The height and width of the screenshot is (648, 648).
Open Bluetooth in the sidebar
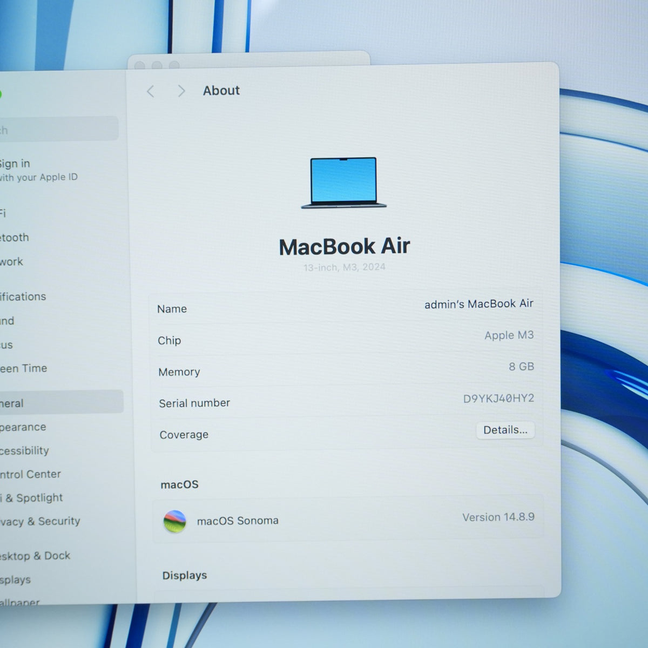point(15,238)
